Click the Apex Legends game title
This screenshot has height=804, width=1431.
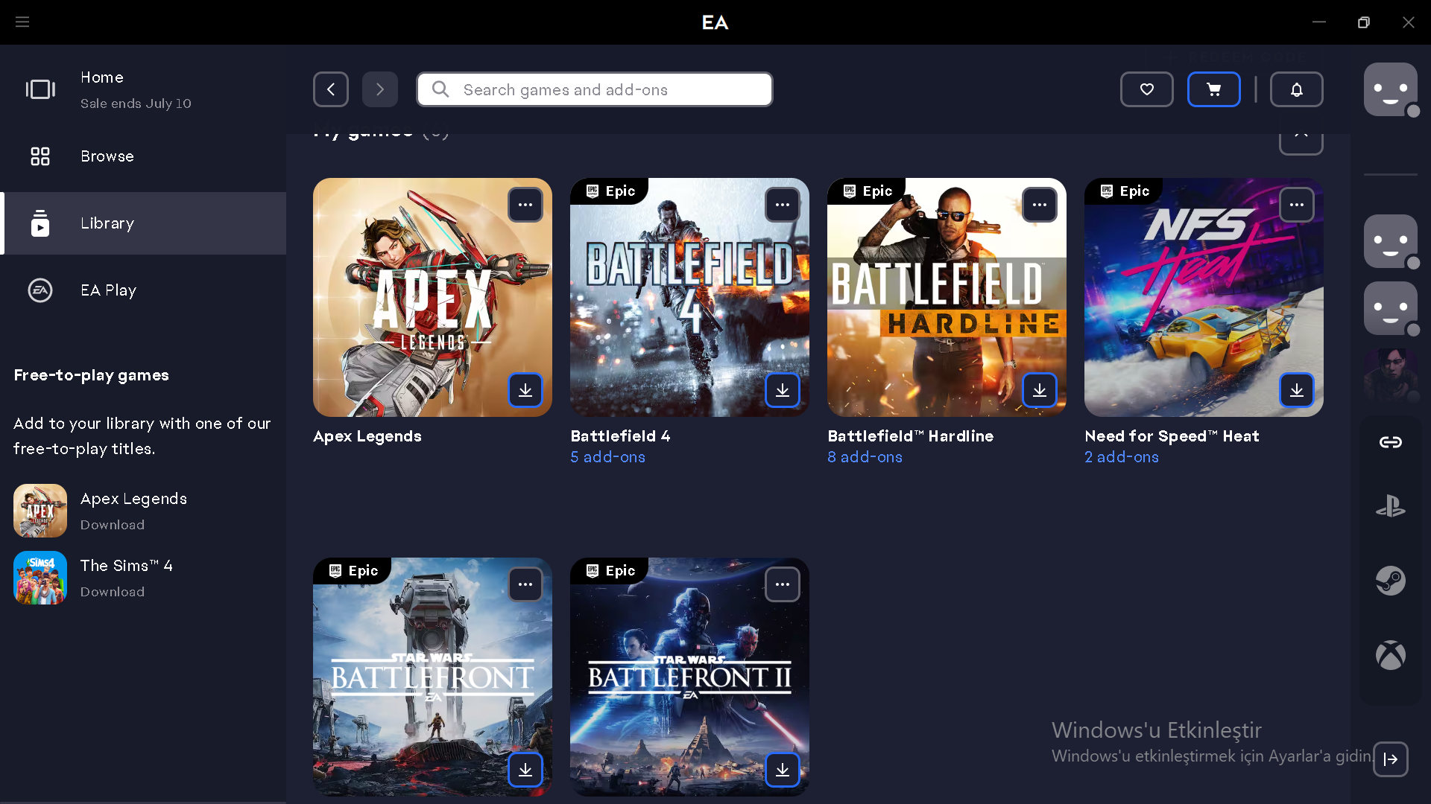(367, 436)
